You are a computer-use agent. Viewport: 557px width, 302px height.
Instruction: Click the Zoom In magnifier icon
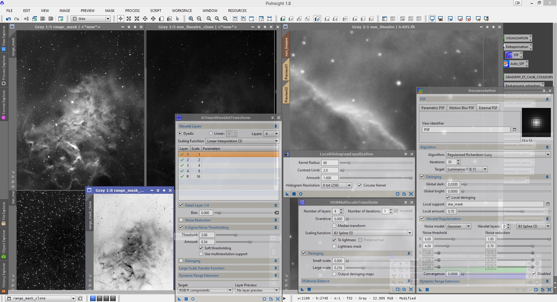191,19
